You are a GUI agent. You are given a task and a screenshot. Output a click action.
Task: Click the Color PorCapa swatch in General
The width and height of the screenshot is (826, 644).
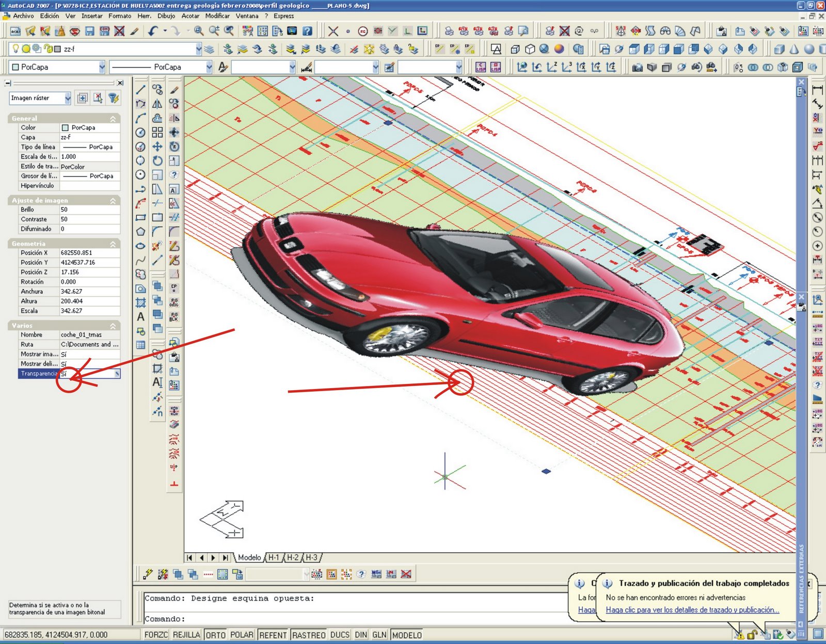coord(65,128)
